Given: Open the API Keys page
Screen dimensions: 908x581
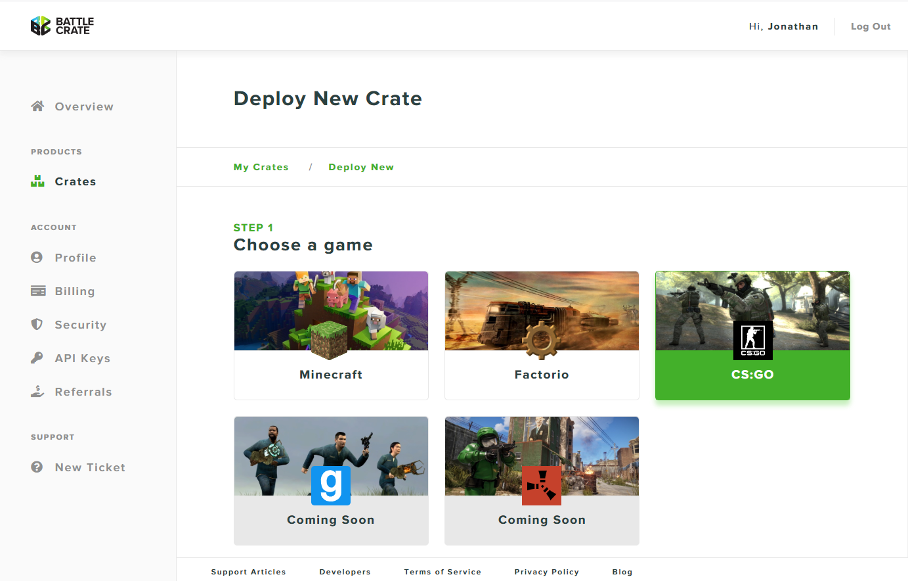Looking at the screenshot, I should click(x=83, y=358).
